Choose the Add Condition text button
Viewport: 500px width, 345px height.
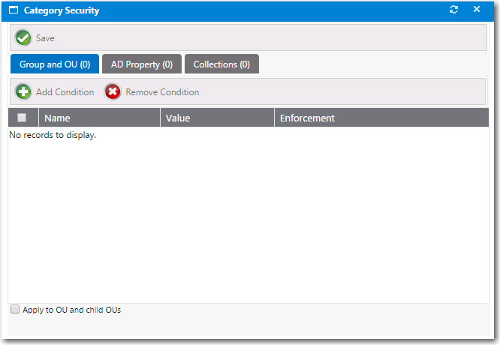point(65,92)
